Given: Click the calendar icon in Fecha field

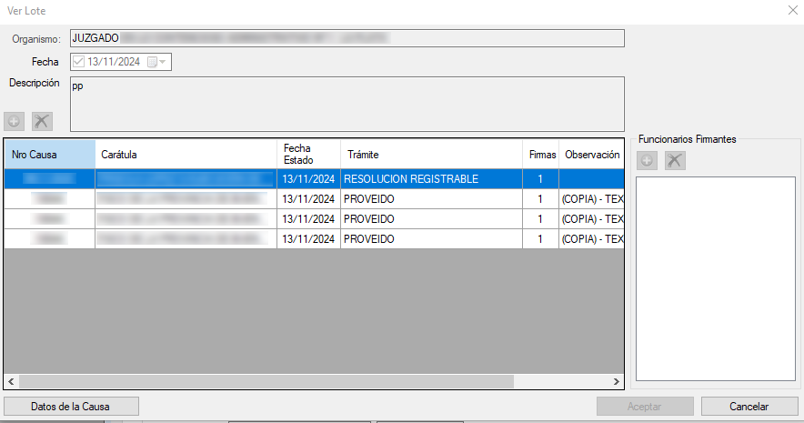Looking at the screenshot, I should [x=152, y=62].
